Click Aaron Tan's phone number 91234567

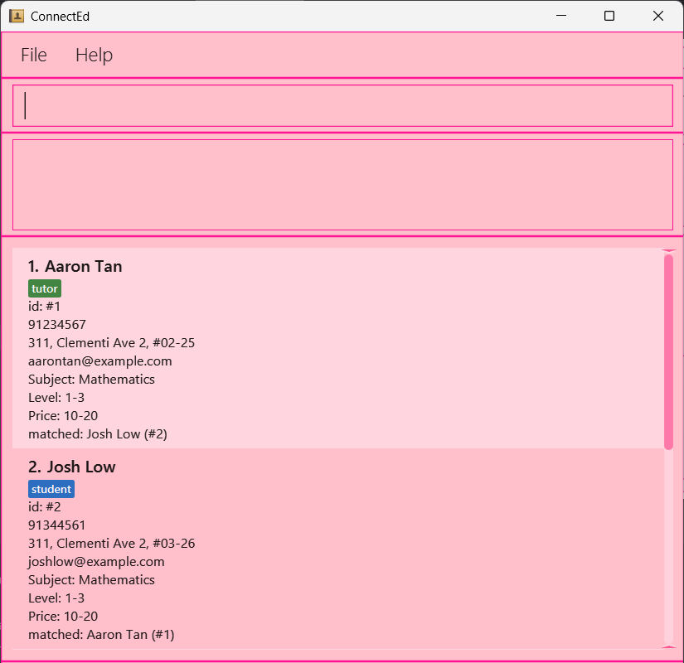pos(57,325)
